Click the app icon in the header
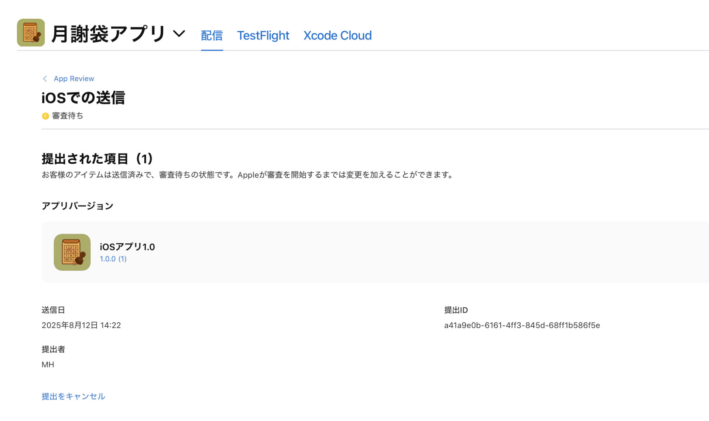 [x=31, y=33]
